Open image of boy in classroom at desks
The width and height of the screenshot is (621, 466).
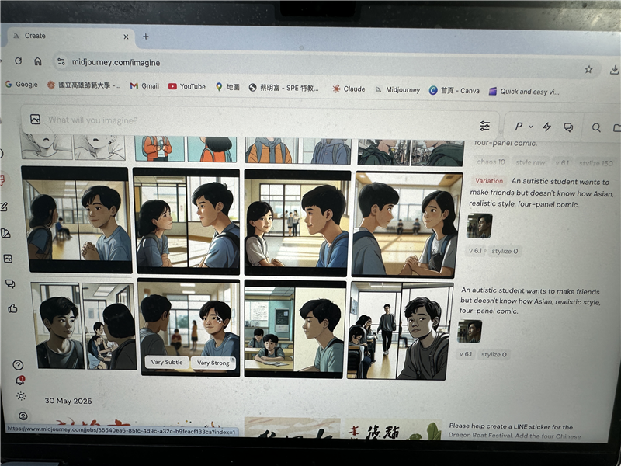pos(295,328)
